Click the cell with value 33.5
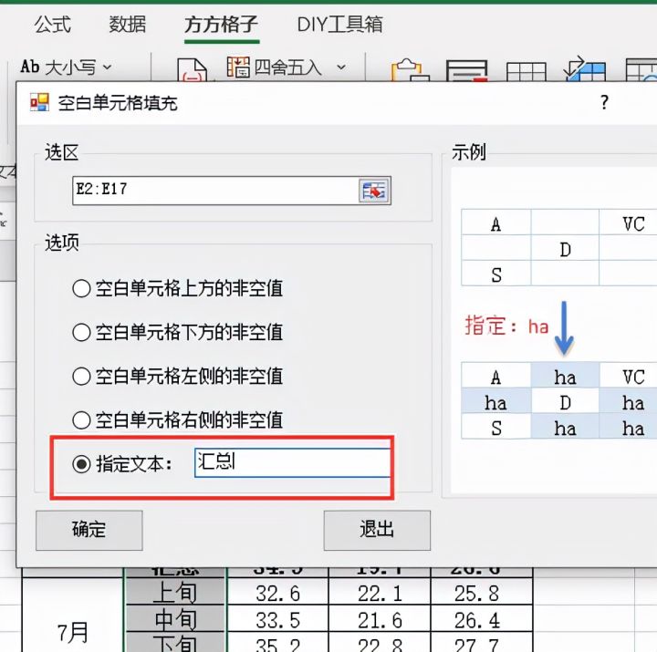The image size is (657, 652). pyautogui.click(x=277, y=619)
